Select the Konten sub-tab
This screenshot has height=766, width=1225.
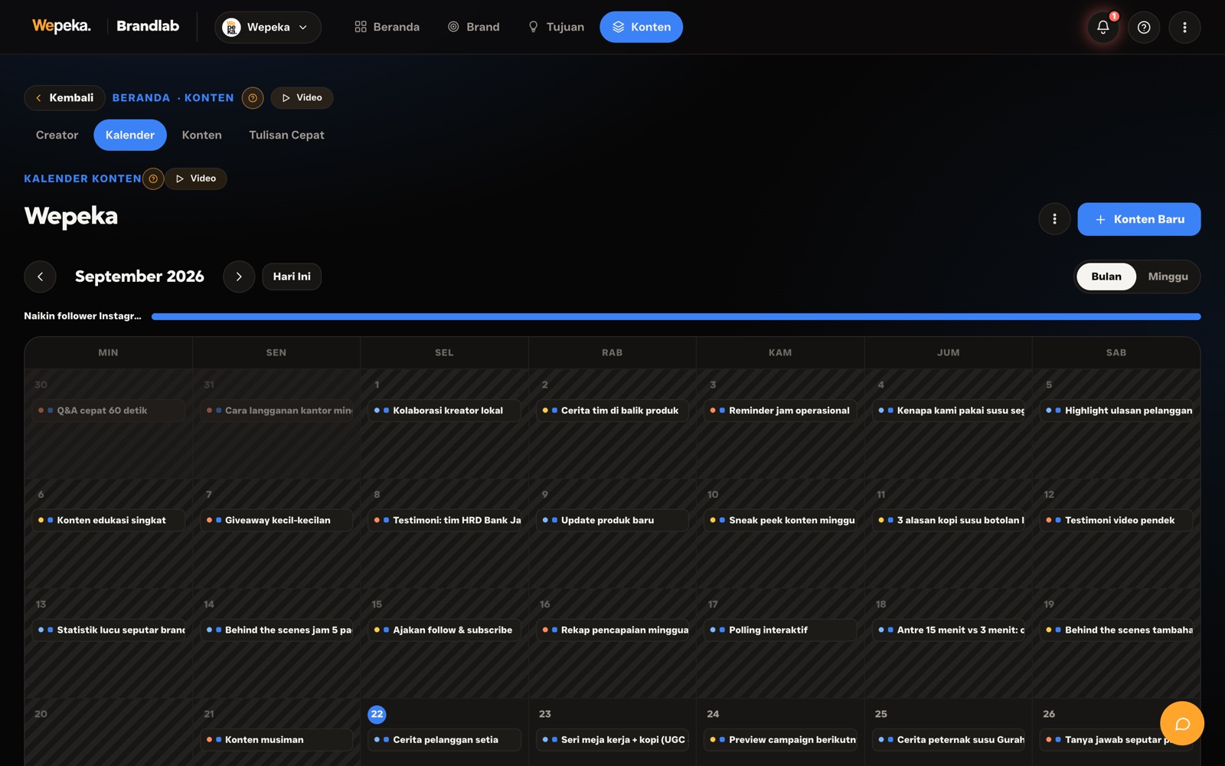pyautogui.click(x=202, y=135)
